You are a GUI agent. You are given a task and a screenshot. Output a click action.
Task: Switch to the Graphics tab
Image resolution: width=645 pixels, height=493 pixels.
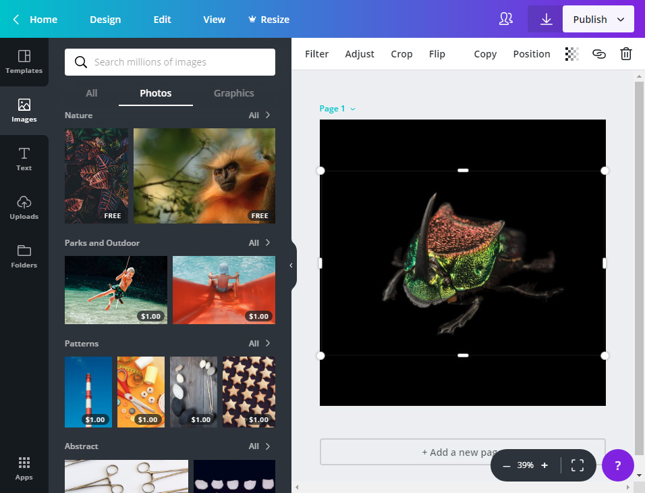pos(233,93)
